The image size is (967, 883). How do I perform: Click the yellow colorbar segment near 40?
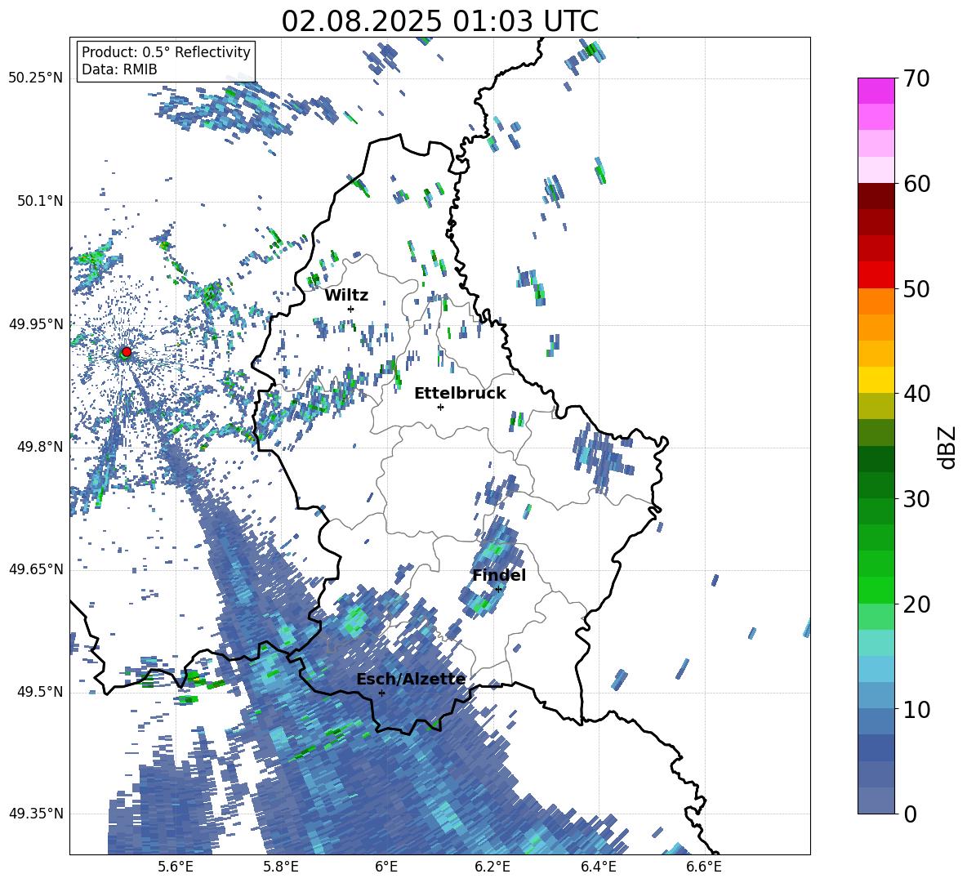click(876, 380)
